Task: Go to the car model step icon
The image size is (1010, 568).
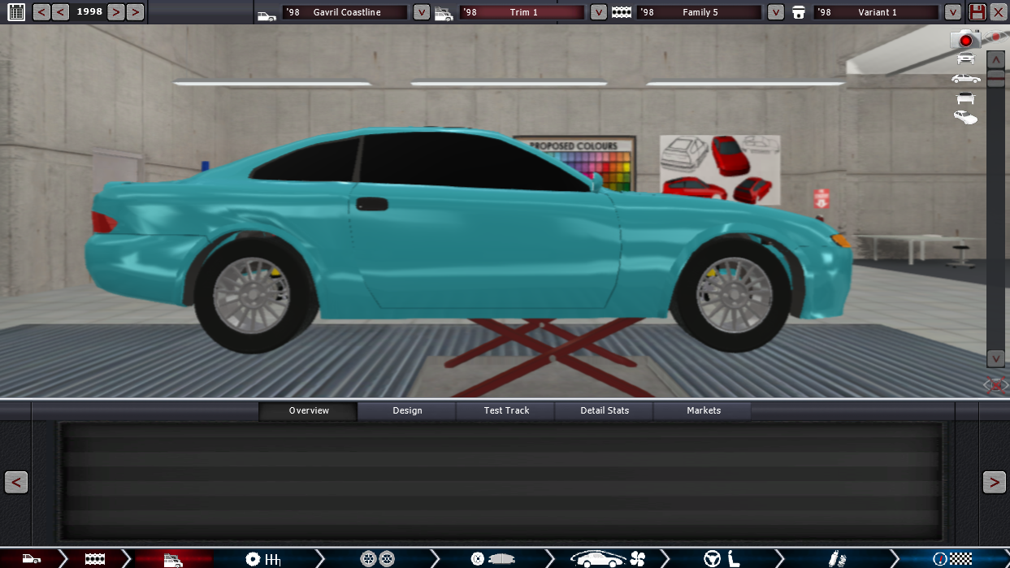Action: pos(31,559)
